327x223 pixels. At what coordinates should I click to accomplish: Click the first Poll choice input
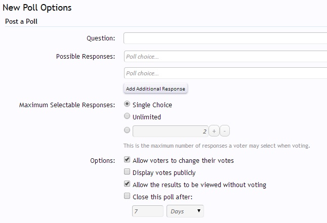coord(225,57)
